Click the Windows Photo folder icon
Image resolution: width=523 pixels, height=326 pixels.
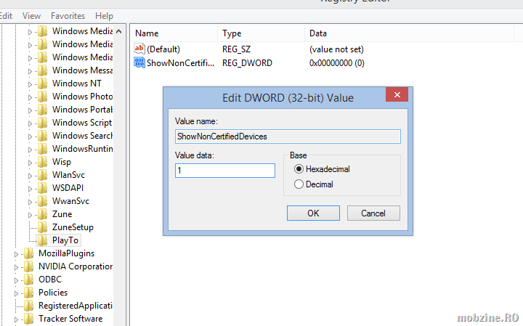pos(42,97)
